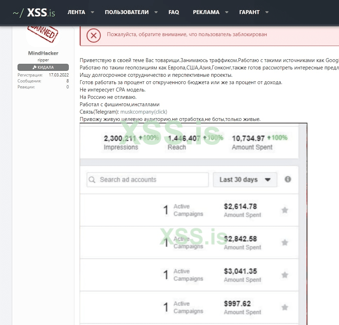This screenshot has width=339, height=325.
Task: Expand the arrow next to ПОЛЬЗОВАТЕЛИ
Action: coord(156,12)
